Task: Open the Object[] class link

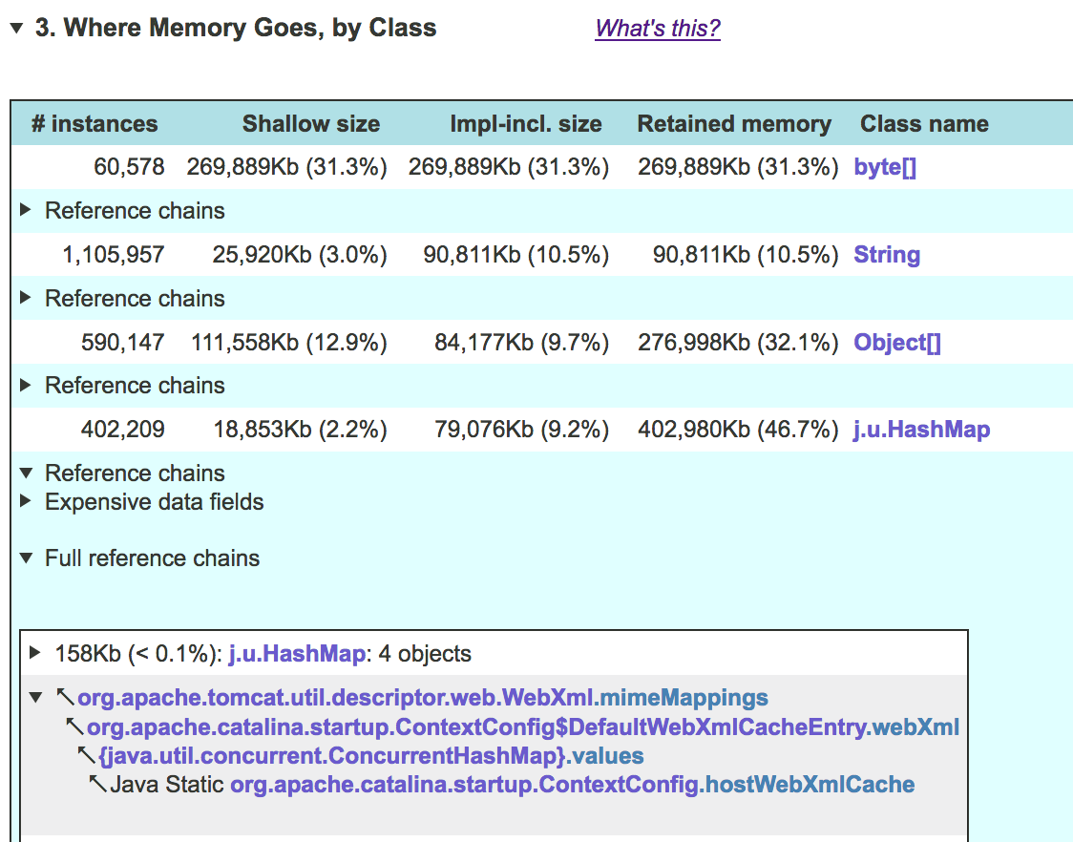Action: [896, 342]
